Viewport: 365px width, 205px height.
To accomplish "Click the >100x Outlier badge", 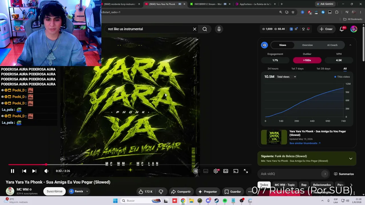I will point(307,60).
